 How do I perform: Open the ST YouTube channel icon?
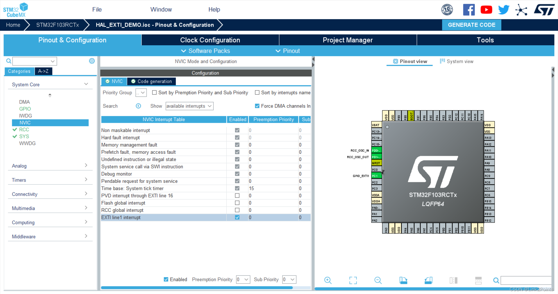tap(486, 10)
